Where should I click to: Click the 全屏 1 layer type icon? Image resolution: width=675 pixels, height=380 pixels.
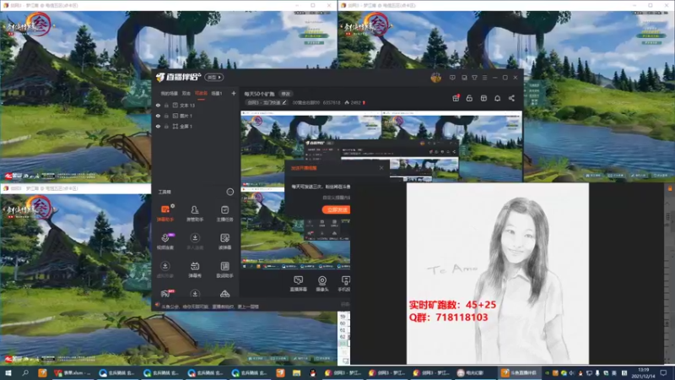click(175, 126)
